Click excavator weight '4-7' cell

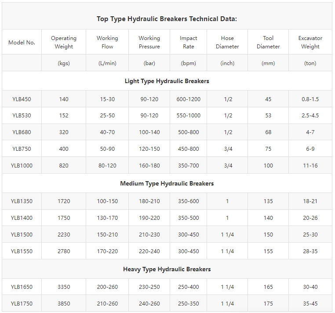point(310,132)
